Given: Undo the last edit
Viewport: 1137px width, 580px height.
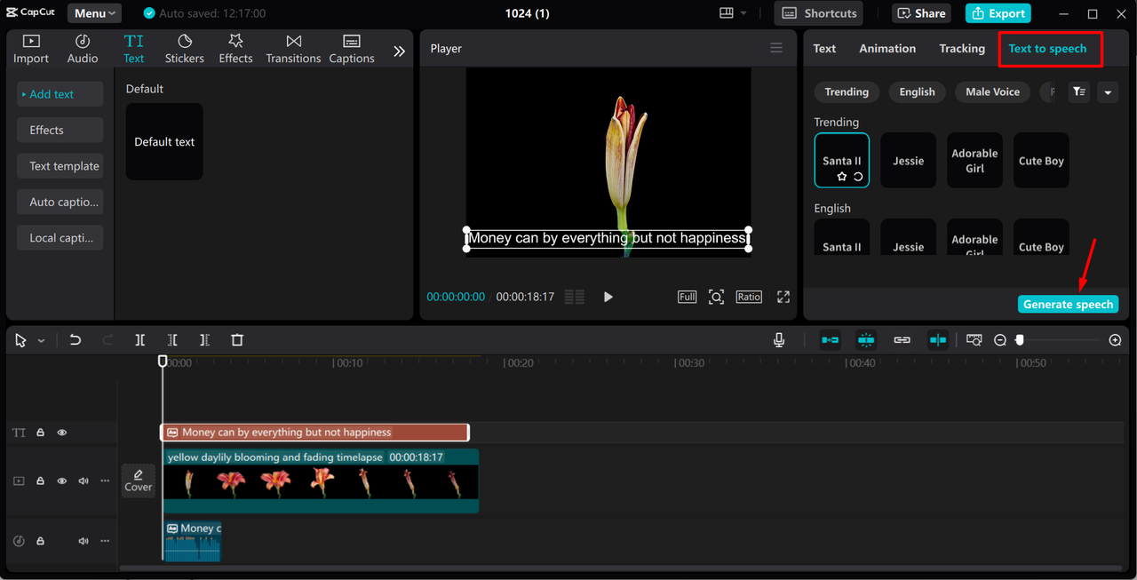Looking at the screenshot, I should coord(76,340).
